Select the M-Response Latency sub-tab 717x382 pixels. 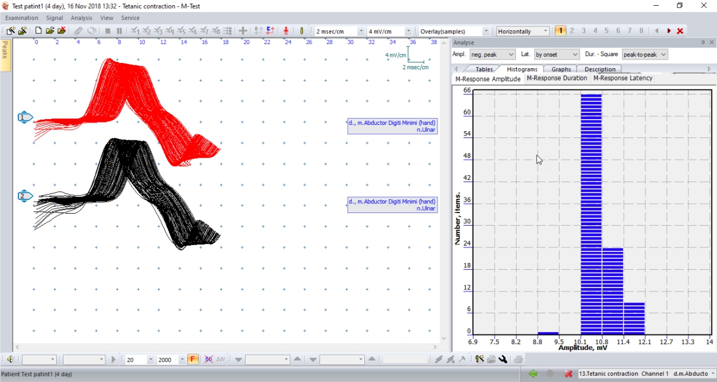[623, 78]
